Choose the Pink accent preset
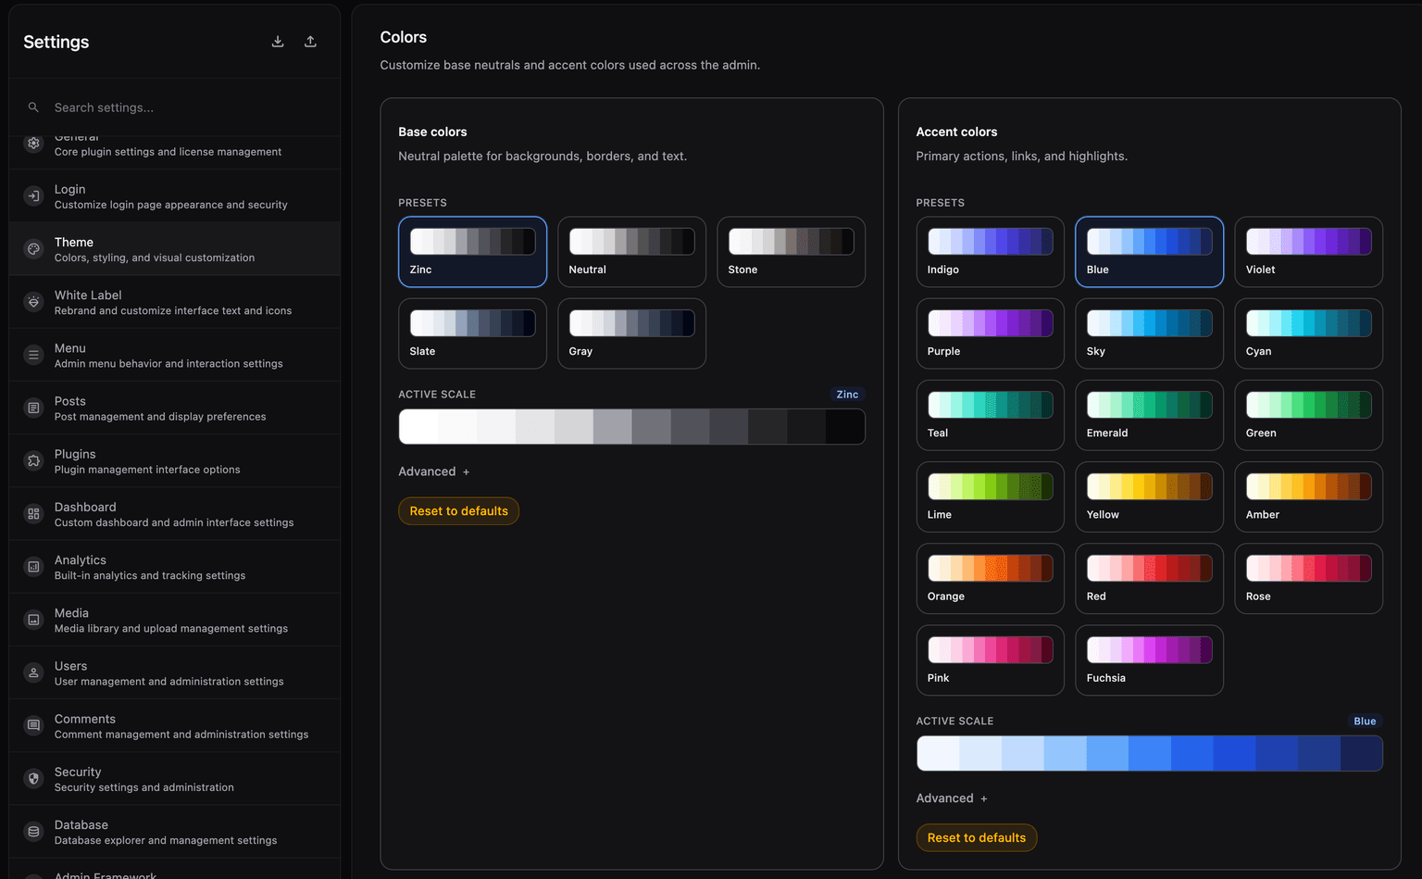This screenshot has width=1422, height=879. coord(990,660)
